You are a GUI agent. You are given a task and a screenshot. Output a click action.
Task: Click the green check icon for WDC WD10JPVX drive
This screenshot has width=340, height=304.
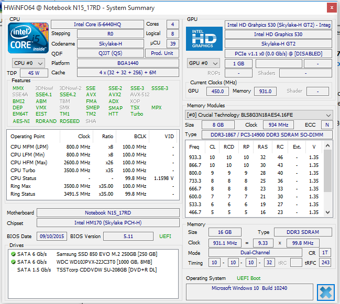tap(13, 262)
